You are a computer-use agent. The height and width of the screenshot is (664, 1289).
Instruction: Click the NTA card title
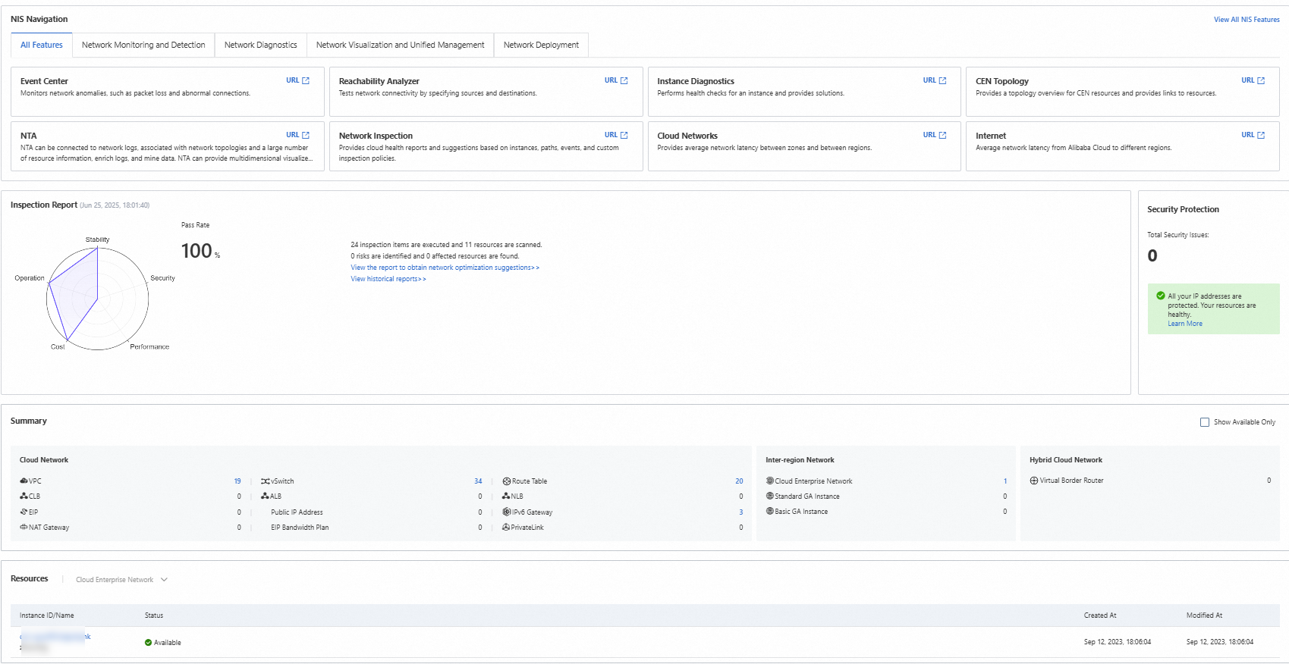[28, 136]
